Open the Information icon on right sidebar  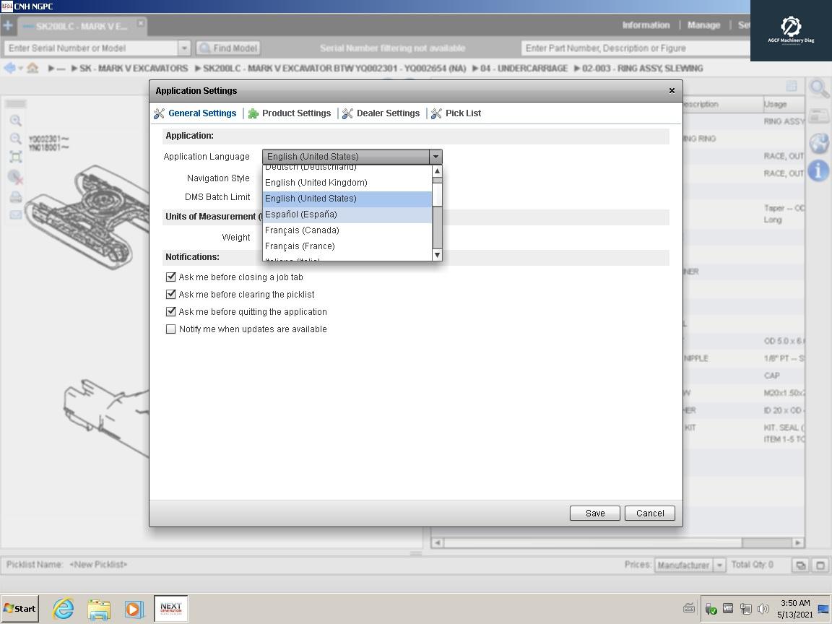click(820, 170)
